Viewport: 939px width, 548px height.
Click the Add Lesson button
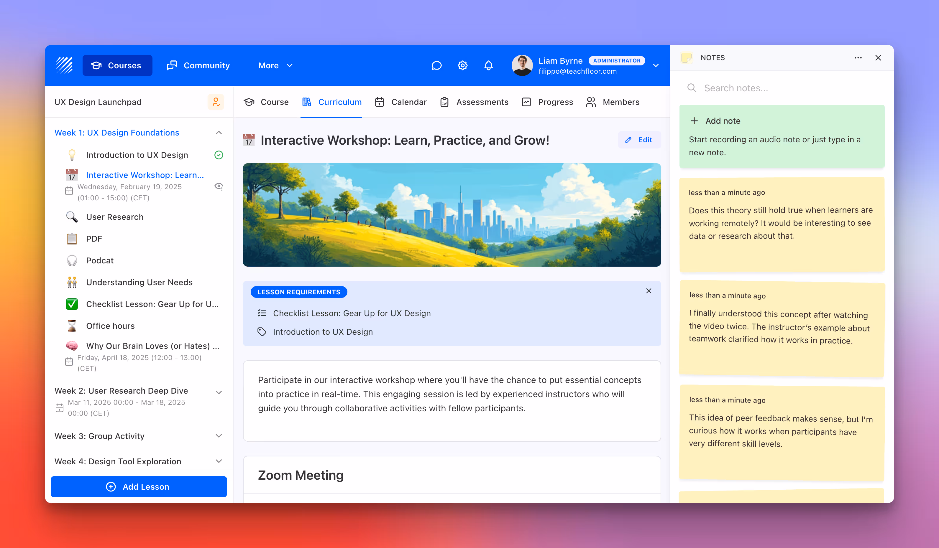[x=138, y=487]
